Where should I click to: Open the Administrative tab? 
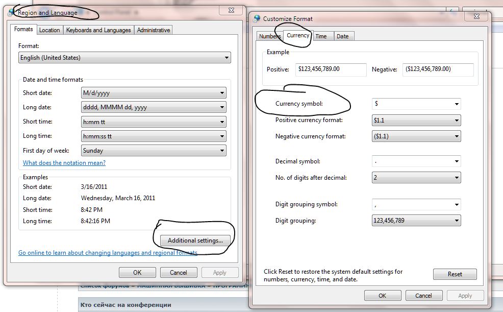(x=154, y=30)
